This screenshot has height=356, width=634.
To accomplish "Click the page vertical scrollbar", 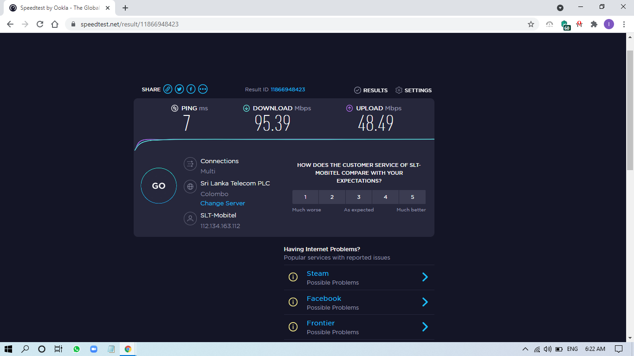I will point(630,110).
